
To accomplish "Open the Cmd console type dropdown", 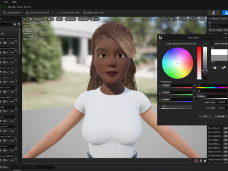I will click(4, 167).
